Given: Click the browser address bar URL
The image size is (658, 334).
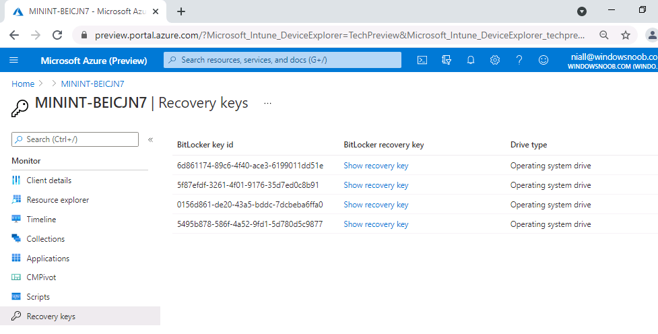Looking at the screenshot, I should pos(339,35).
